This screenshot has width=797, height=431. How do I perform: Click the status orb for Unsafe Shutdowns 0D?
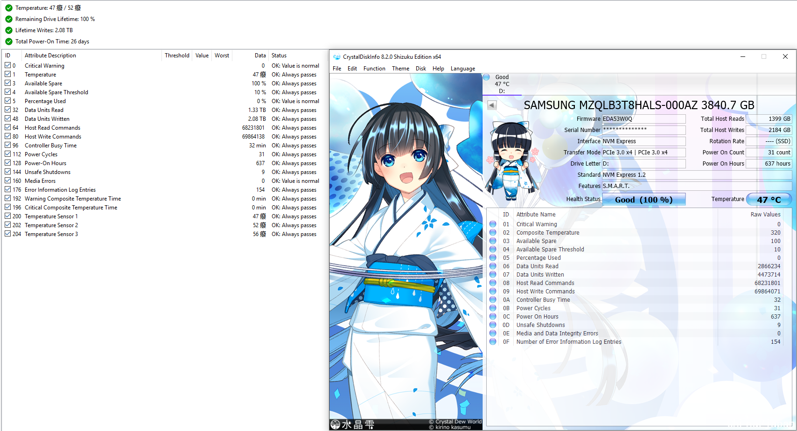pos(493,325)
